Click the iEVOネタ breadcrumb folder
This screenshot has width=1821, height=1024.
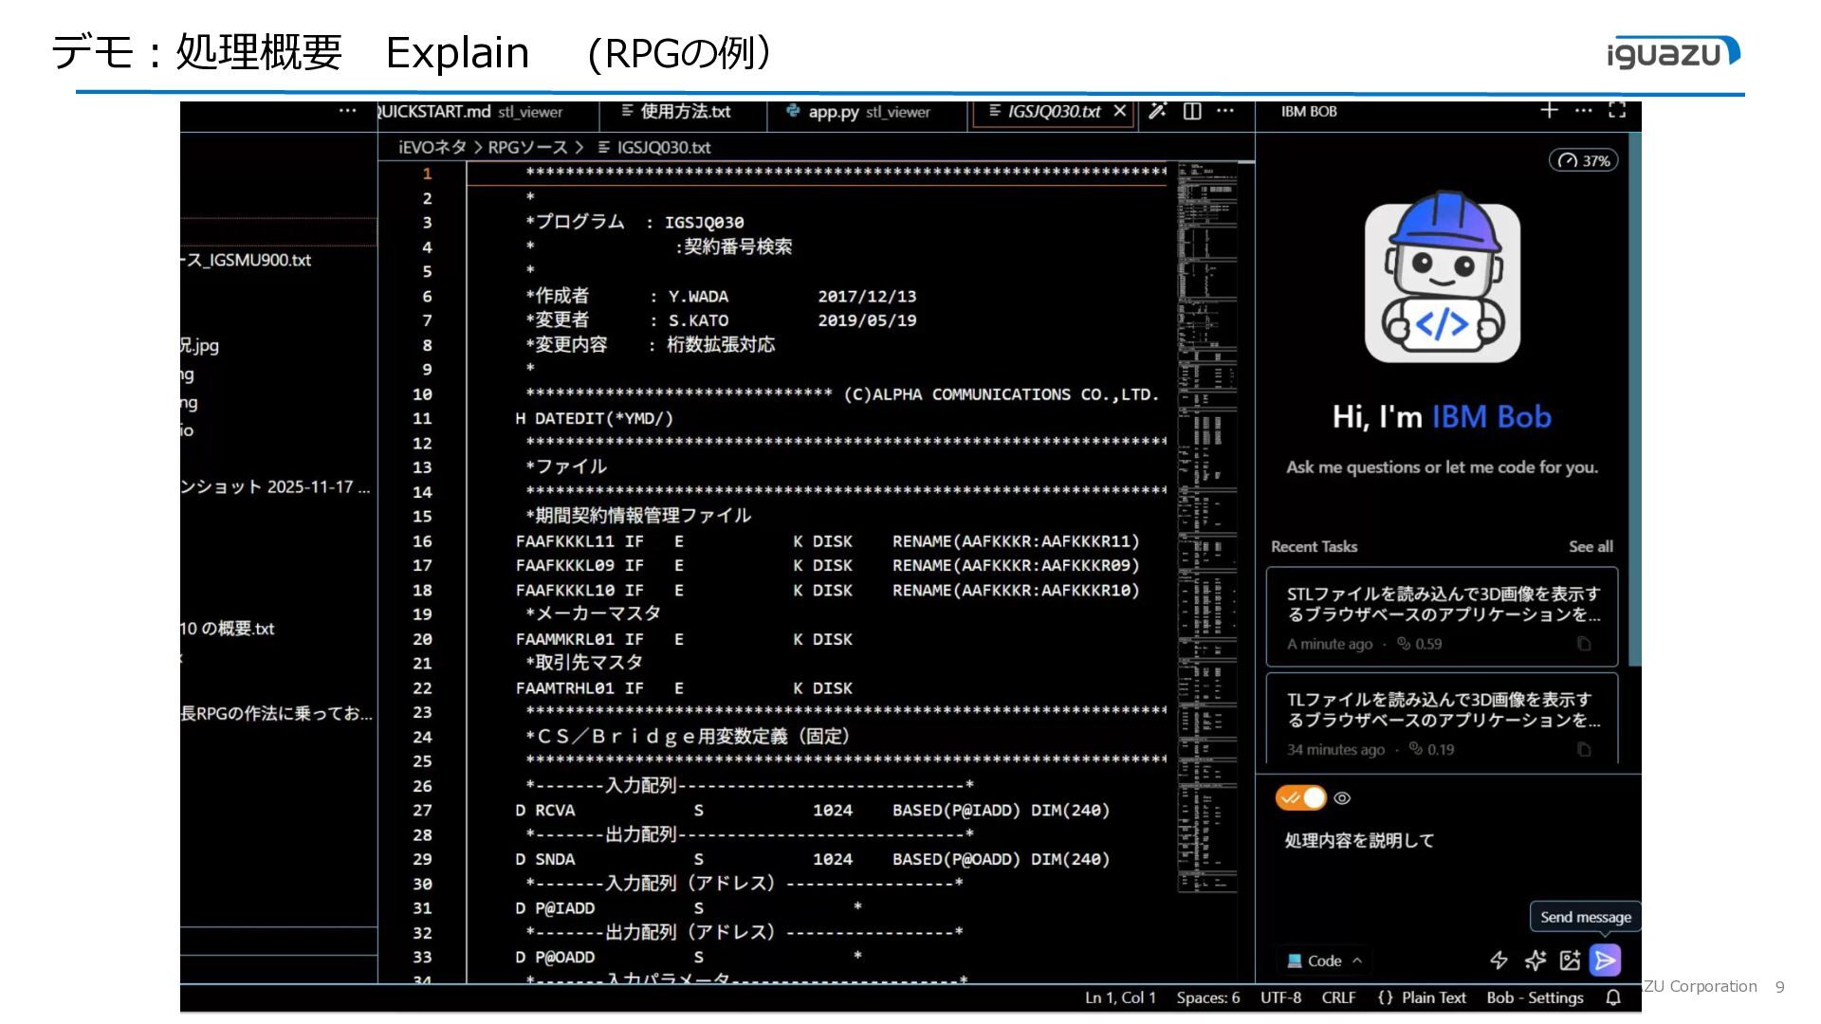pyautogui.click(x=432, y=147)
